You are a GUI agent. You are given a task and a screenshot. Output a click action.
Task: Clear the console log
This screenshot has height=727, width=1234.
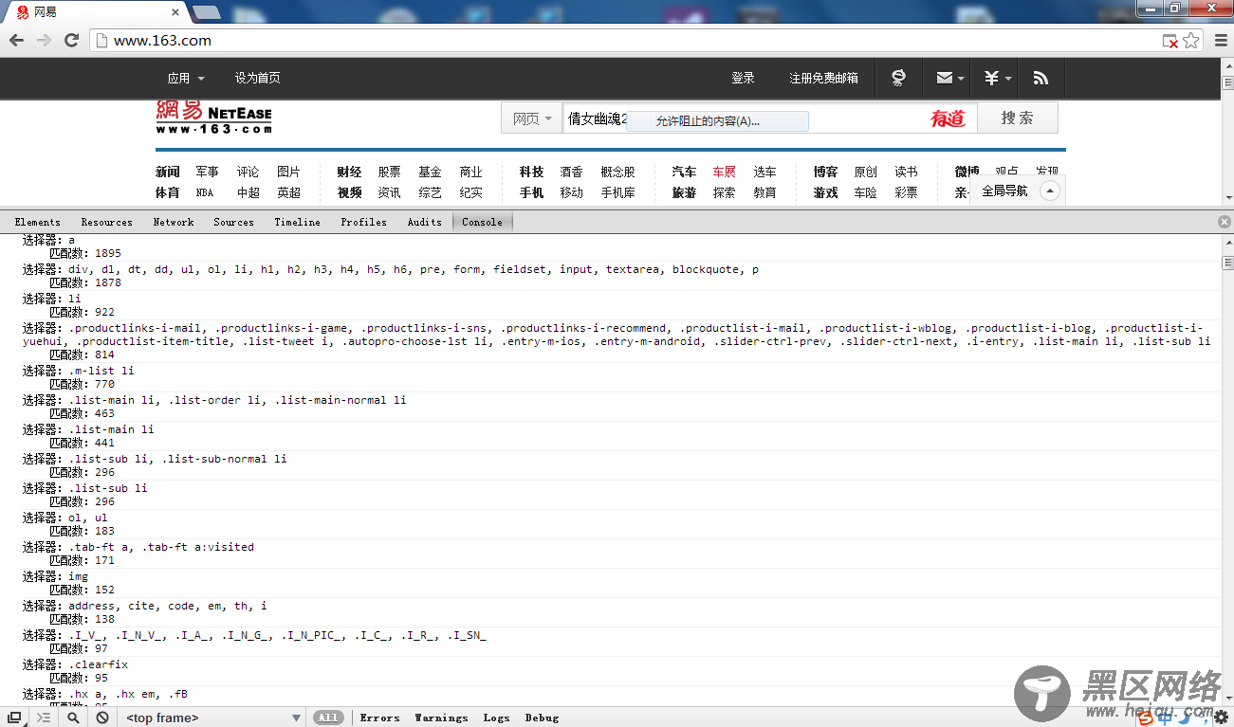point(102,718)
